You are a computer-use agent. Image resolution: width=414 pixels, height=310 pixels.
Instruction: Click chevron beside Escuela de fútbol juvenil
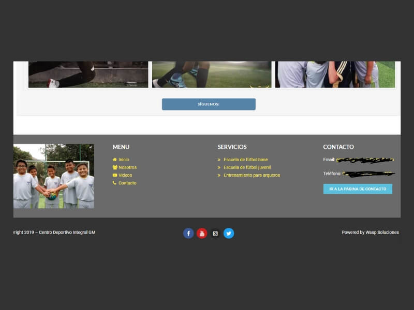click(x=219, y=167)
